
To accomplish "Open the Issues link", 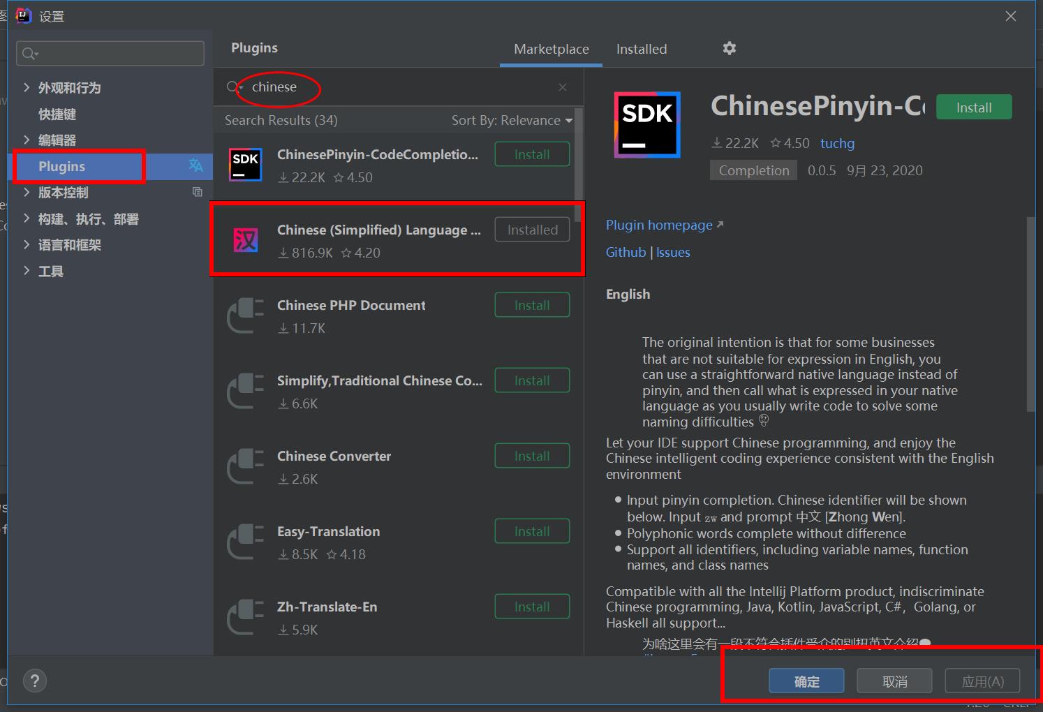I will 673,252.
